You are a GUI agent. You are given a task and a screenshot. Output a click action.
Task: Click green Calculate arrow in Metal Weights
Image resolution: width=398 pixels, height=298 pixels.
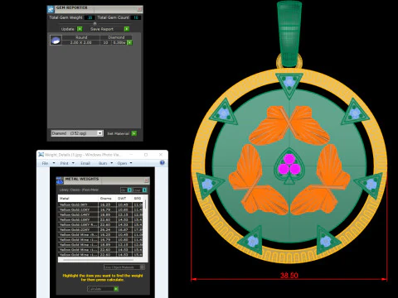pos(116,289)
